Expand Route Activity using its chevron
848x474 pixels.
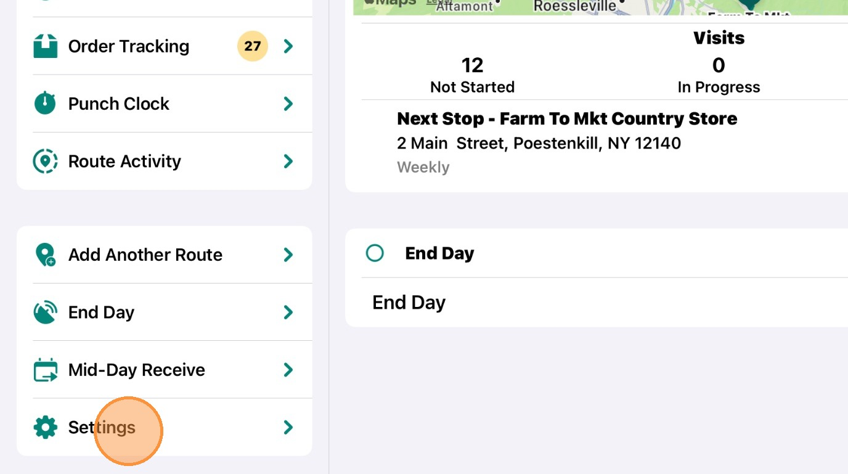tap(288, 161)
